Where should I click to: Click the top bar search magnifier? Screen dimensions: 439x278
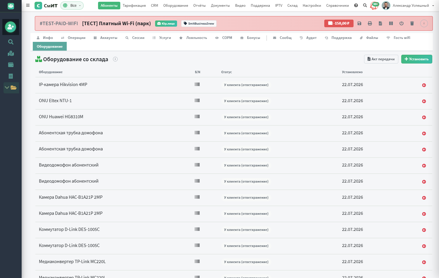coord(365,5)
